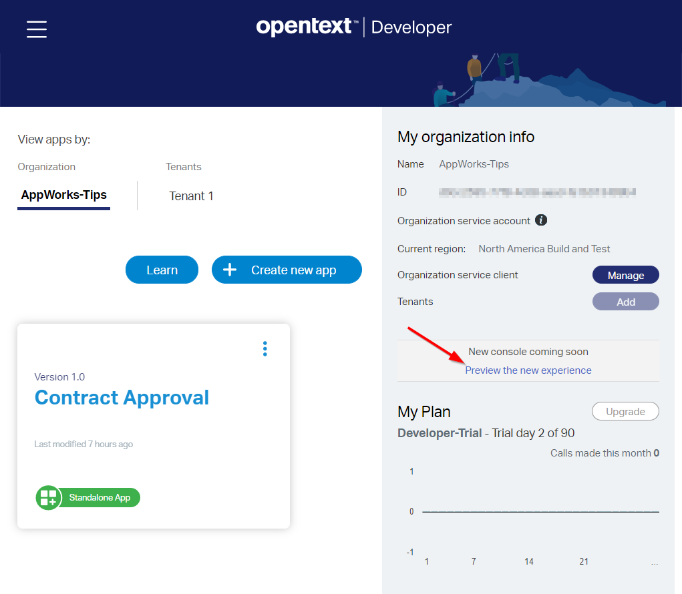Screen dimensions: 682x594
Task: Click Manage for Organization service client
Action: [625, 275]
